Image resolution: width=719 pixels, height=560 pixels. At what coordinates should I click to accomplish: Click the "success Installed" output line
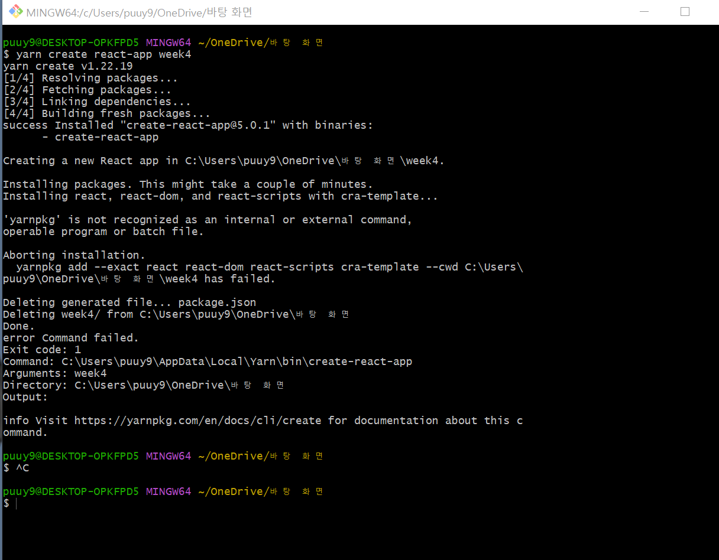(x=188, y=125)
